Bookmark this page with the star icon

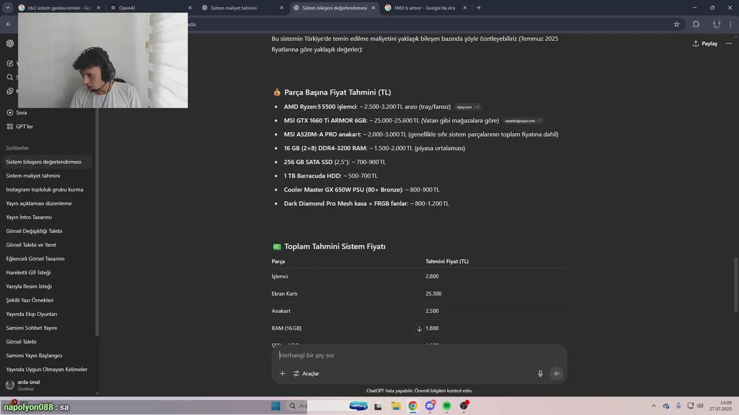pos(677,24)
